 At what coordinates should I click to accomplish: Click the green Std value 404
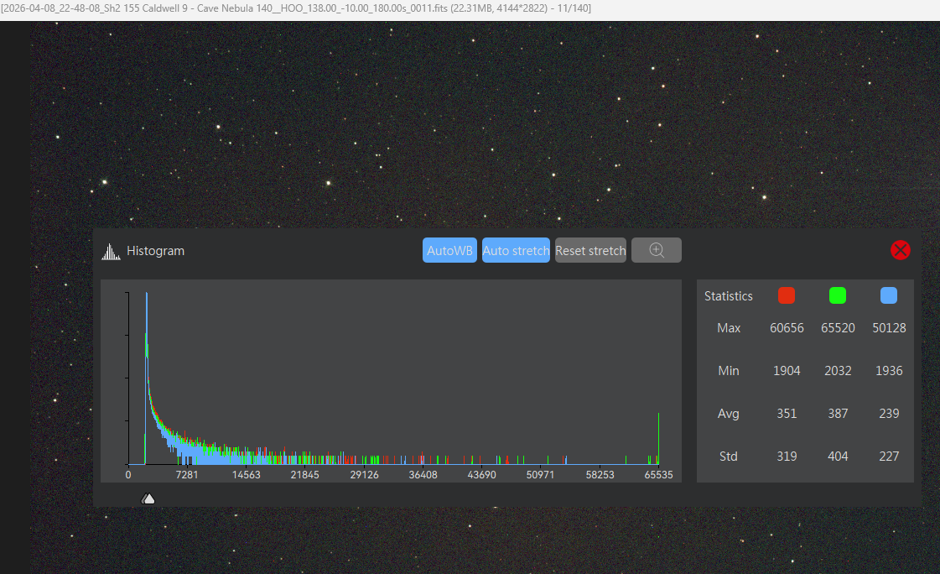pyautogui.click(x=838, y=457)
